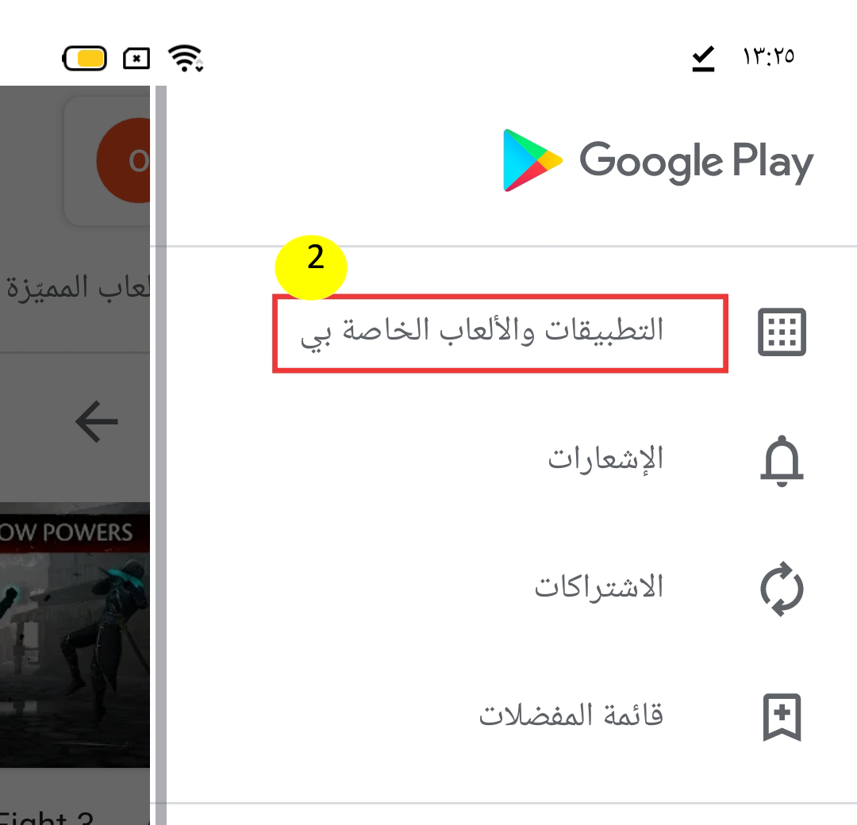Click the battery indicator in status bar
857x825 pixels.
(85, 59)
